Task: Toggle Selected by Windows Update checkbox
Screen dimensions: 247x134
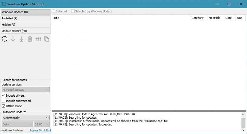Action: (x=73, y=11)
